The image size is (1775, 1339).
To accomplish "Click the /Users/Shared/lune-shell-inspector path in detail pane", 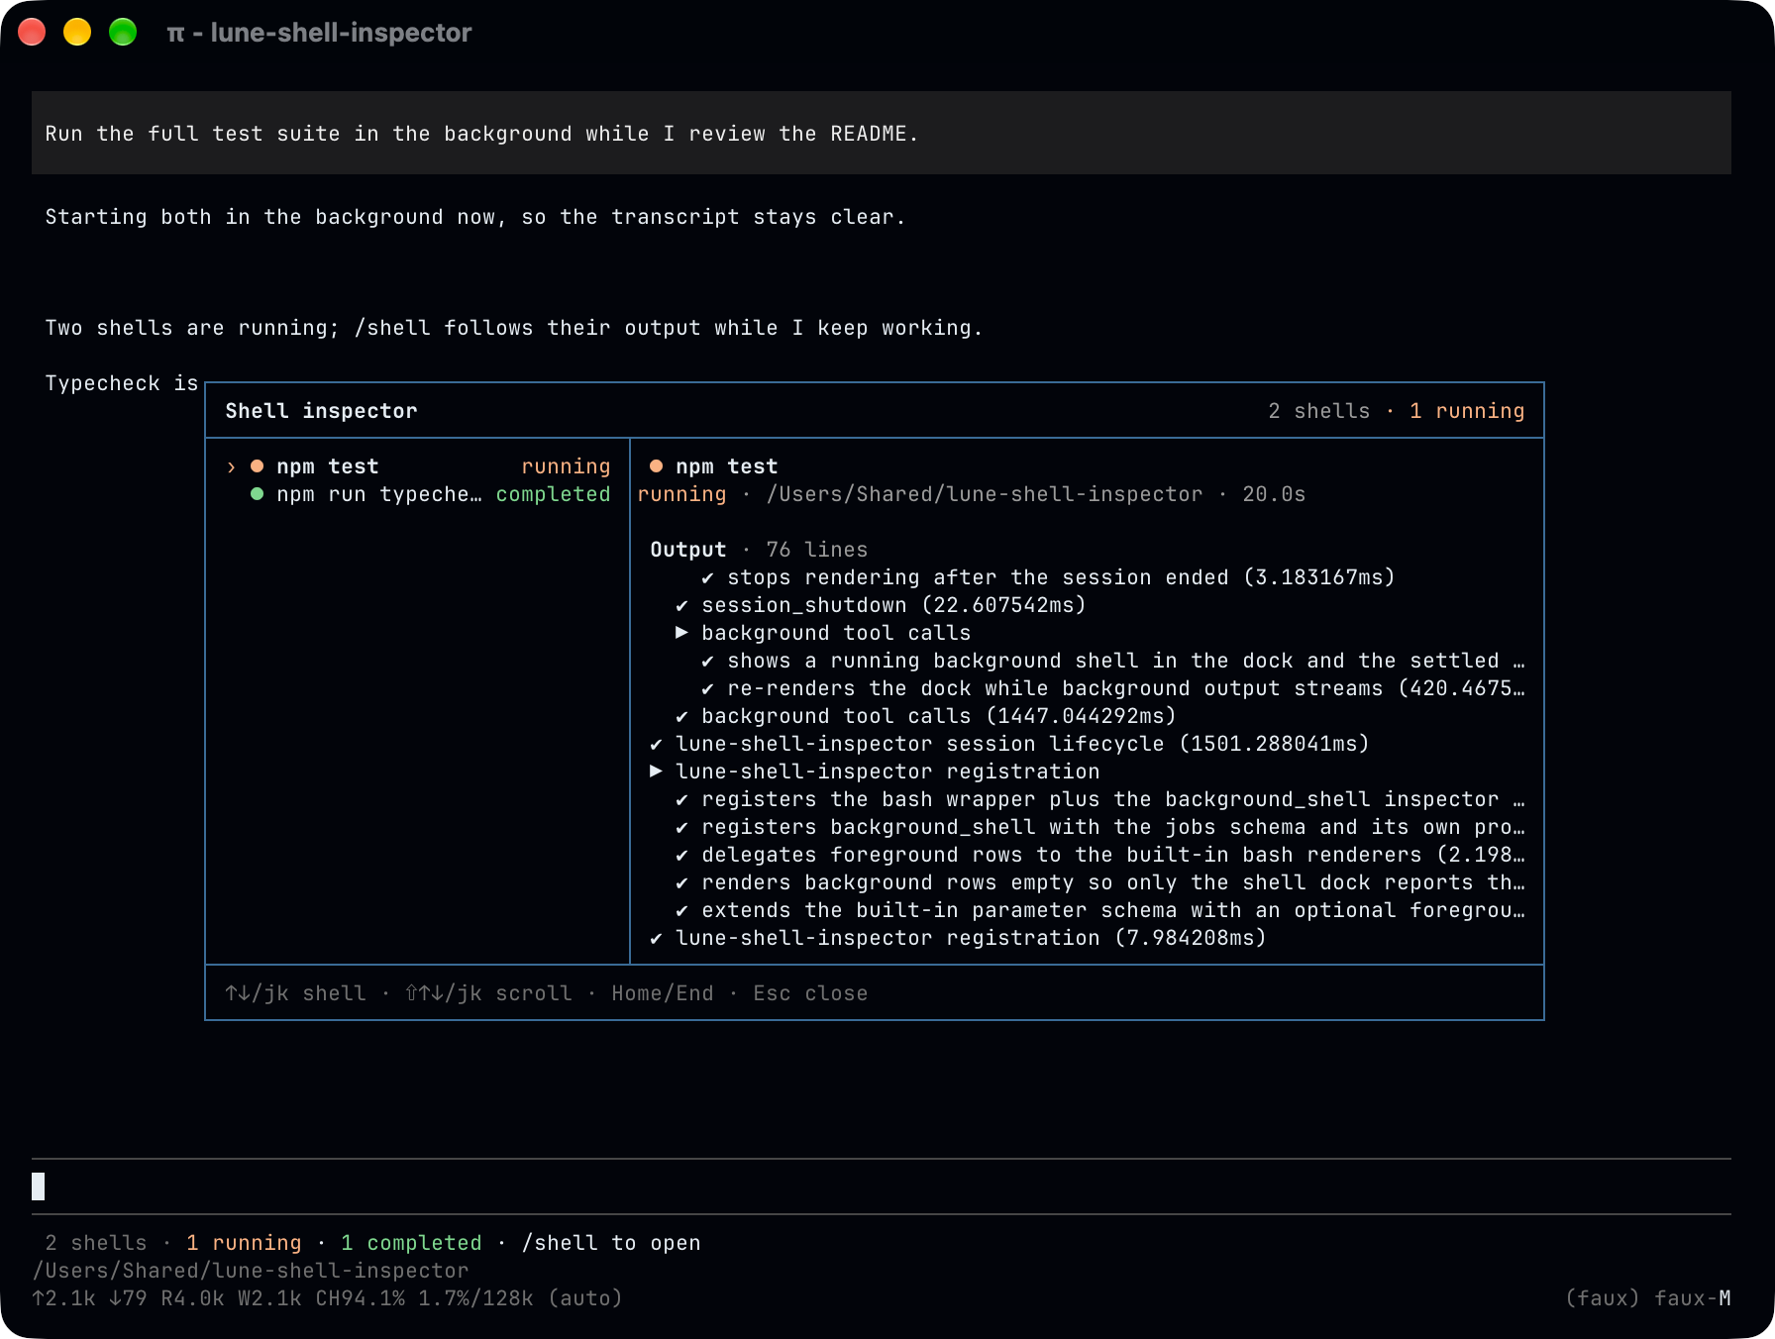I will (x=985, y=494).
